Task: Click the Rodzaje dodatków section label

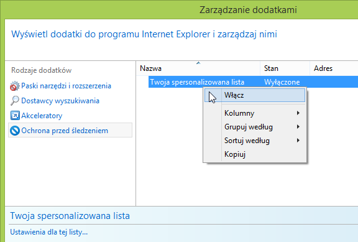Action: pos(41,70)
